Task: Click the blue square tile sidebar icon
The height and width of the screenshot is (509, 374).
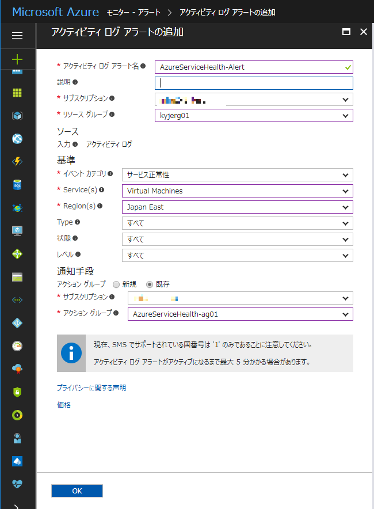Action: [x=17, y=461]
